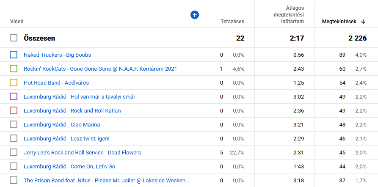
Task: Check the Come On, Let's Go checkbox
Action: 14,166
